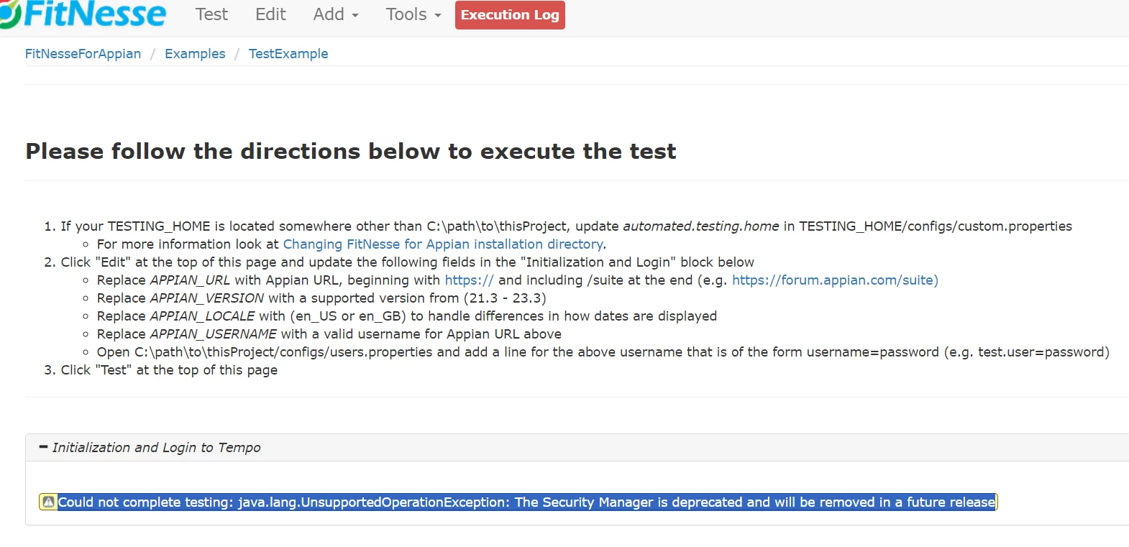Click the Initialization and Login to Tempo title

tap(156, 448)
